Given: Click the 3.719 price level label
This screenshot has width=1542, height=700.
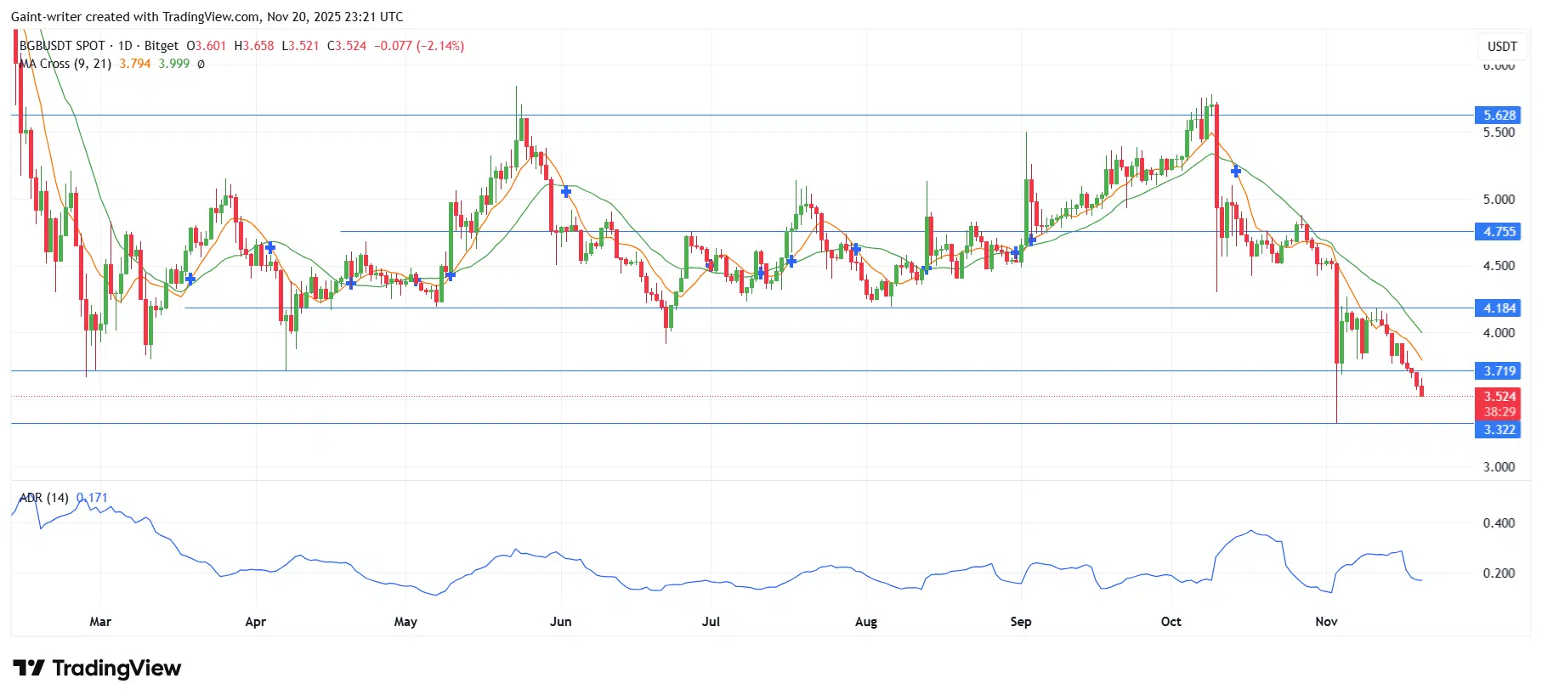Looking at the screenshot, I should 1499,371.
